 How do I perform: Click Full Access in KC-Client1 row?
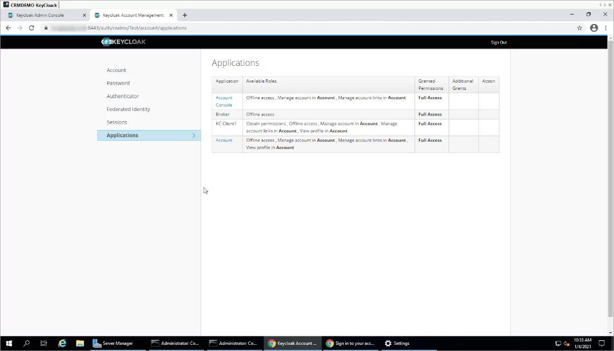click(430, 124)
